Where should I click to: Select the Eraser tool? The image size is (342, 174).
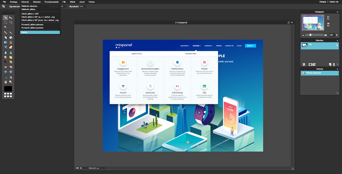pos(5,37)
